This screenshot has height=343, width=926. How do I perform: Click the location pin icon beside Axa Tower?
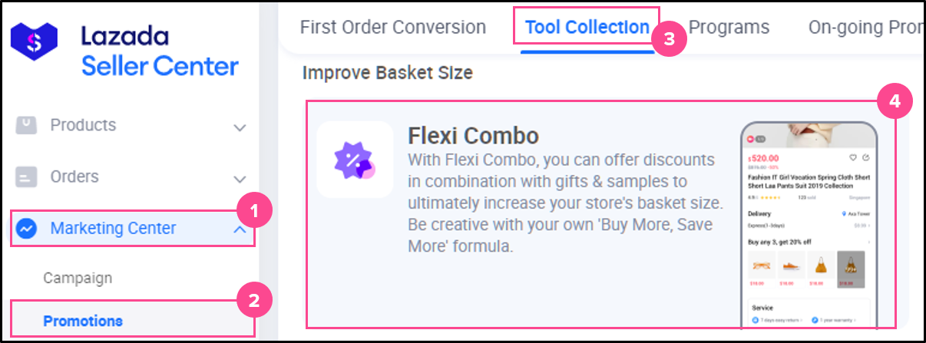843,214
